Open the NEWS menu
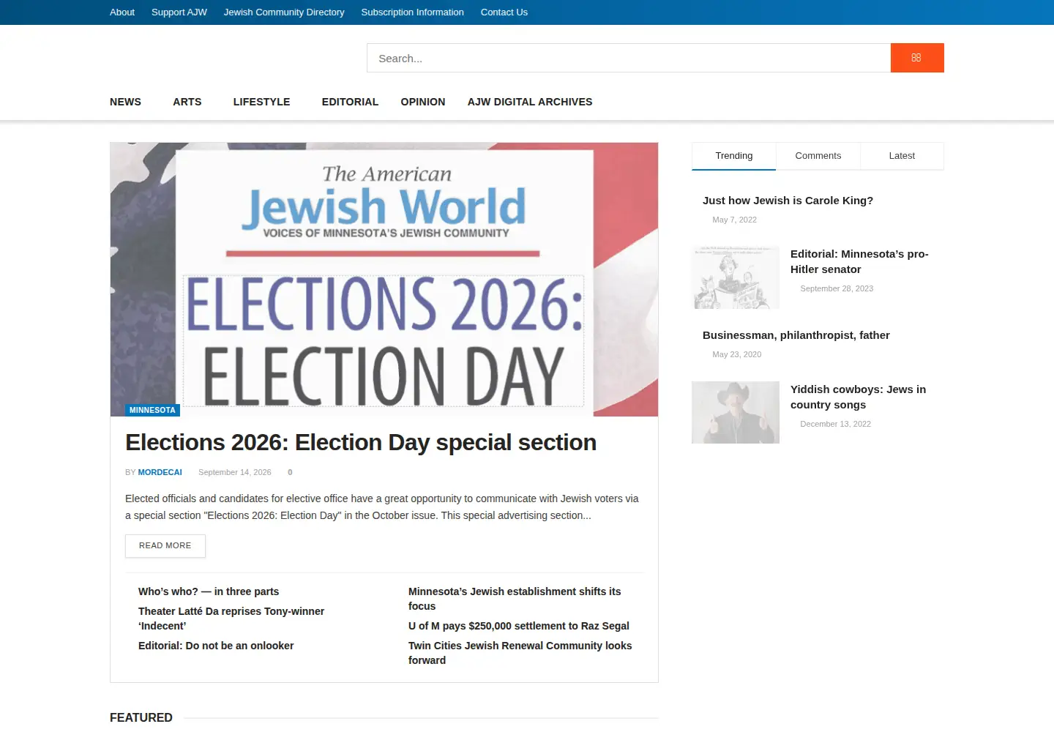1054x732 pixels. tap(125, 102)
